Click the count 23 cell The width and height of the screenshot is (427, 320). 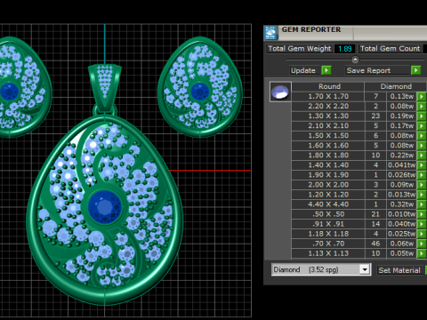[x=375, y=116]
